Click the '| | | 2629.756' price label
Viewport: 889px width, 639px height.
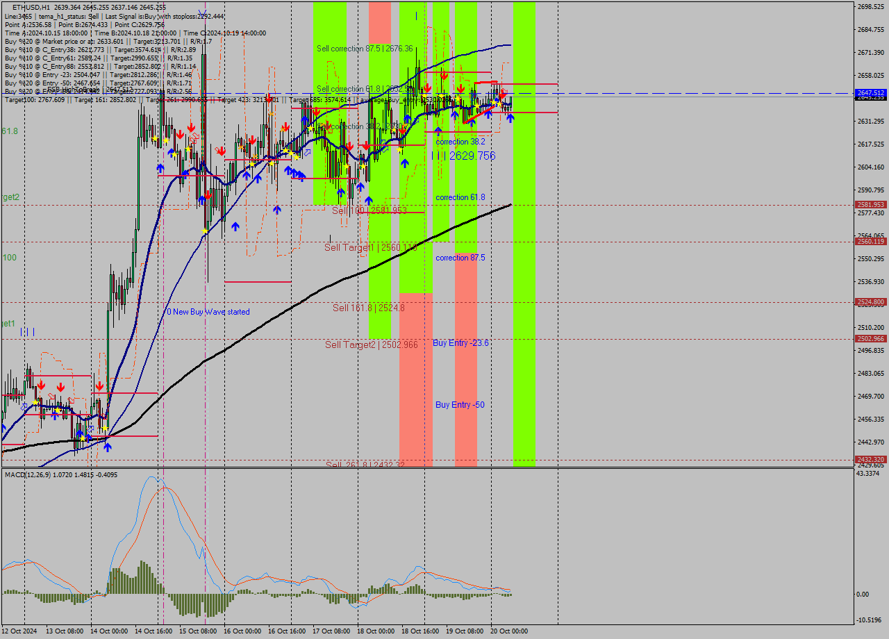pyautogui.click(x=463, y=156)
